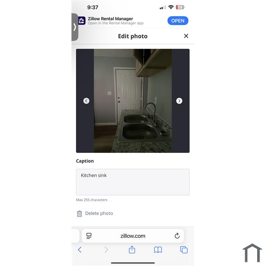Show open Safari tabs

click(x=184, y=250)
